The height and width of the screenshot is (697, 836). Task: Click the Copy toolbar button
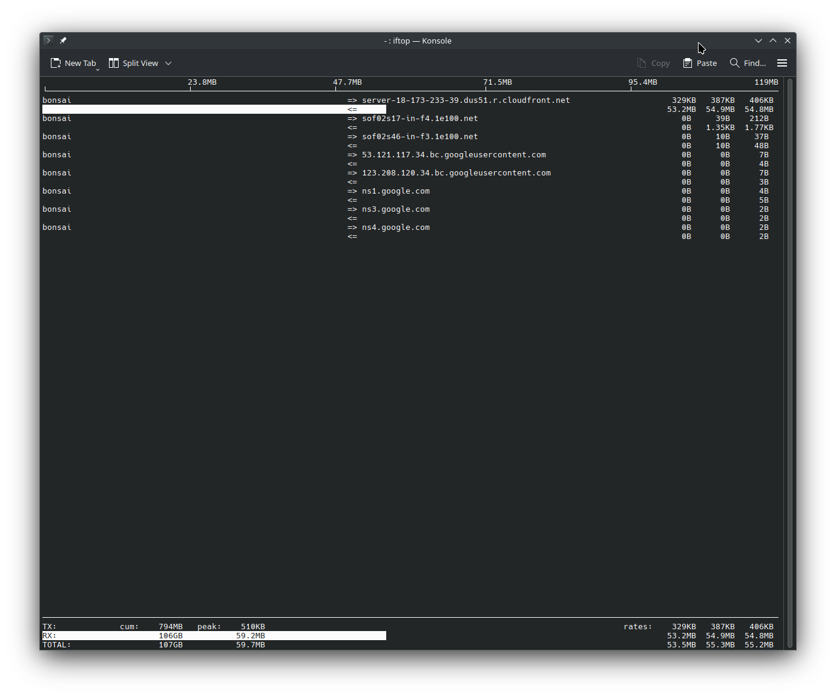(x=653, y=63)
